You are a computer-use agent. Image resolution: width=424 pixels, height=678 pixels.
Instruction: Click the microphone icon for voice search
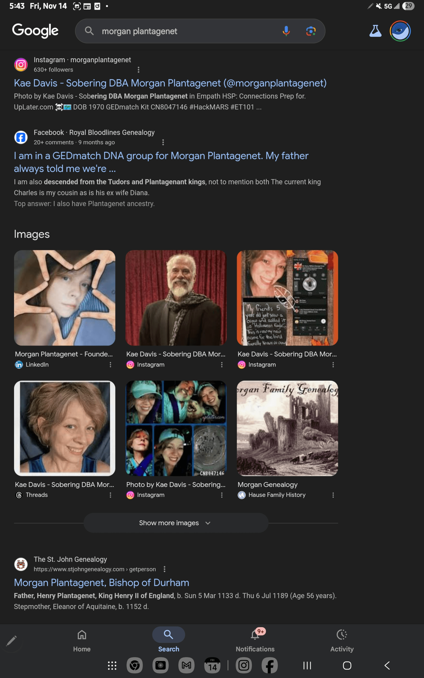coord(286,31)
